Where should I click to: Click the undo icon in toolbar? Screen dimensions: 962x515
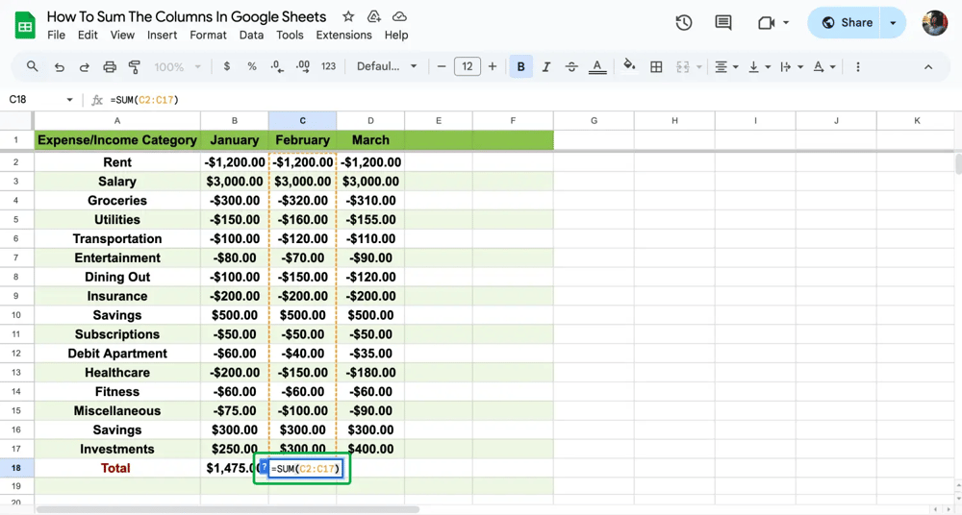point(60,67)
